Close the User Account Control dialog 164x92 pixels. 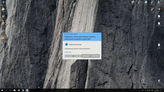pyautogui.click(x=99, y=34)
